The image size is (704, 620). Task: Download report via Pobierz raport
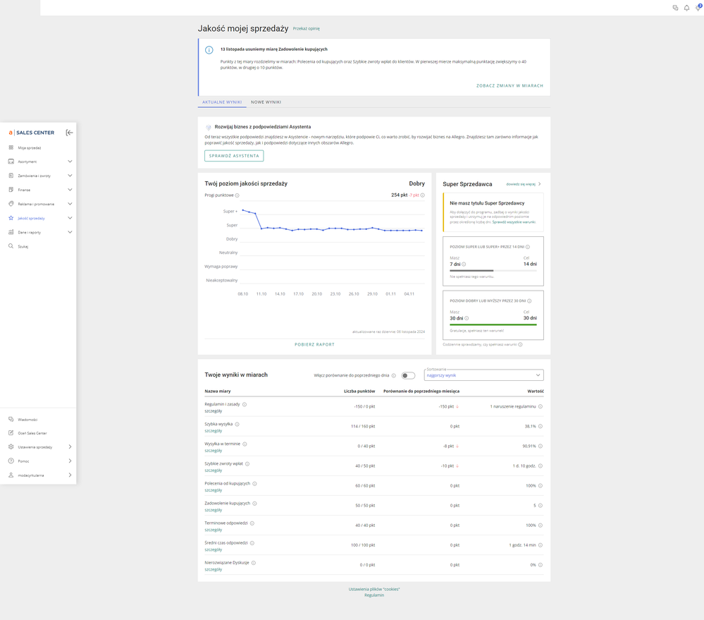(x=314, y=345)
